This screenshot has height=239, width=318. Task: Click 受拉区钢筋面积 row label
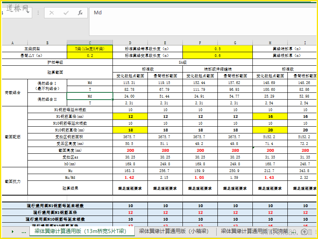(x=70, y=137)
